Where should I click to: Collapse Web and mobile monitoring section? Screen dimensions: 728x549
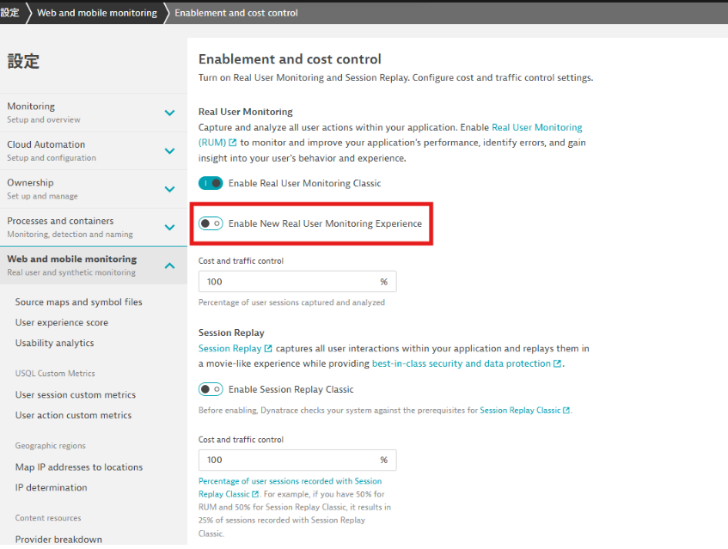point(169,265)
